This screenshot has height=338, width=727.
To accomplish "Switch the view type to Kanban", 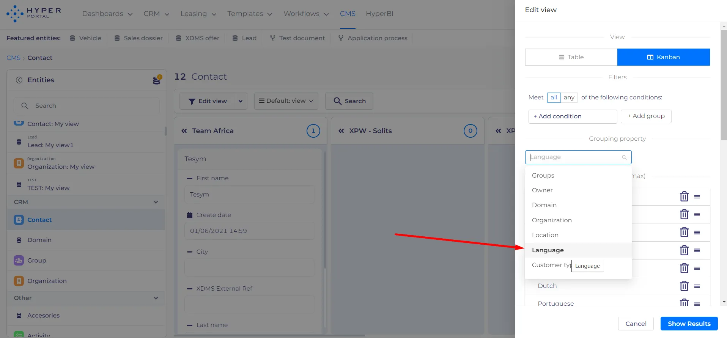I will click(664, 57).
